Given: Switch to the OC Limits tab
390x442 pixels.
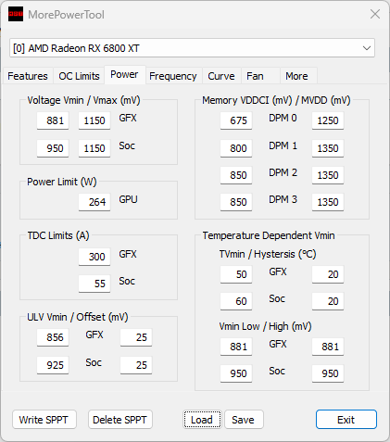Looking at the screenshot, I should point(79,76).
